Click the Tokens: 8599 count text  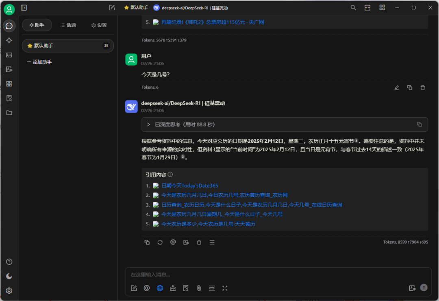405,242
